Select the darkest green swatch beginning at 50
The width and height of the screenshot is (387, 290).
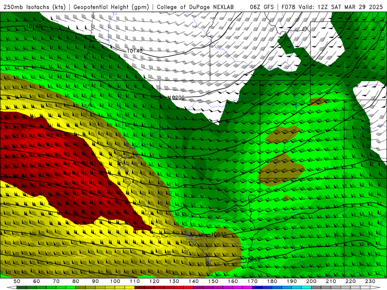coord(21,288)
